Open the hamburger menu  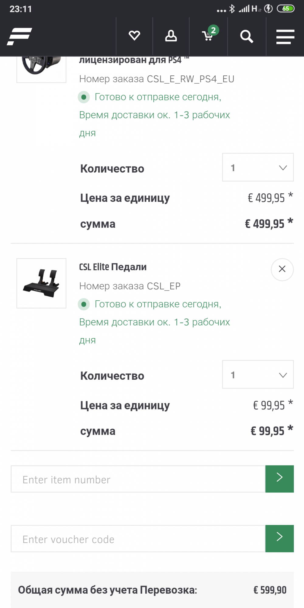(x=285, y=37)
